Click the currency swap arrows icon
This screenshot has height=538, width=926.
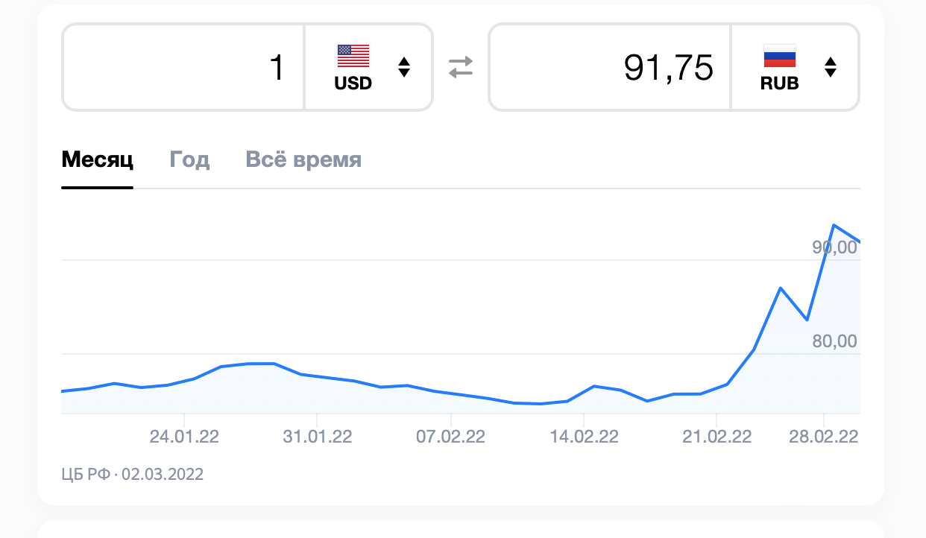click(461, 66)
